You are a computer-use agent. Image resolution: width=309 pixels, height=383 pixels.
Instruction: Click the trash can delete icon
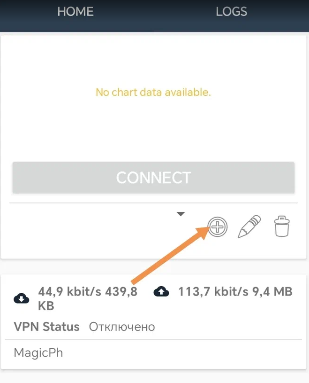[282, 227]
